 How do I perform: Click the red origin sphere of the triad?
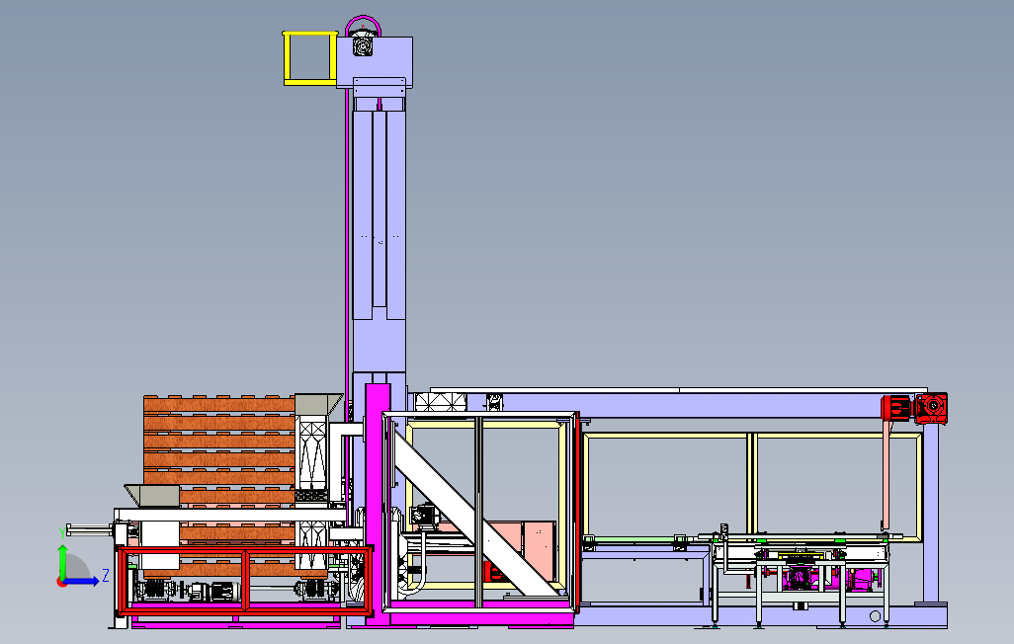point(62,583)
